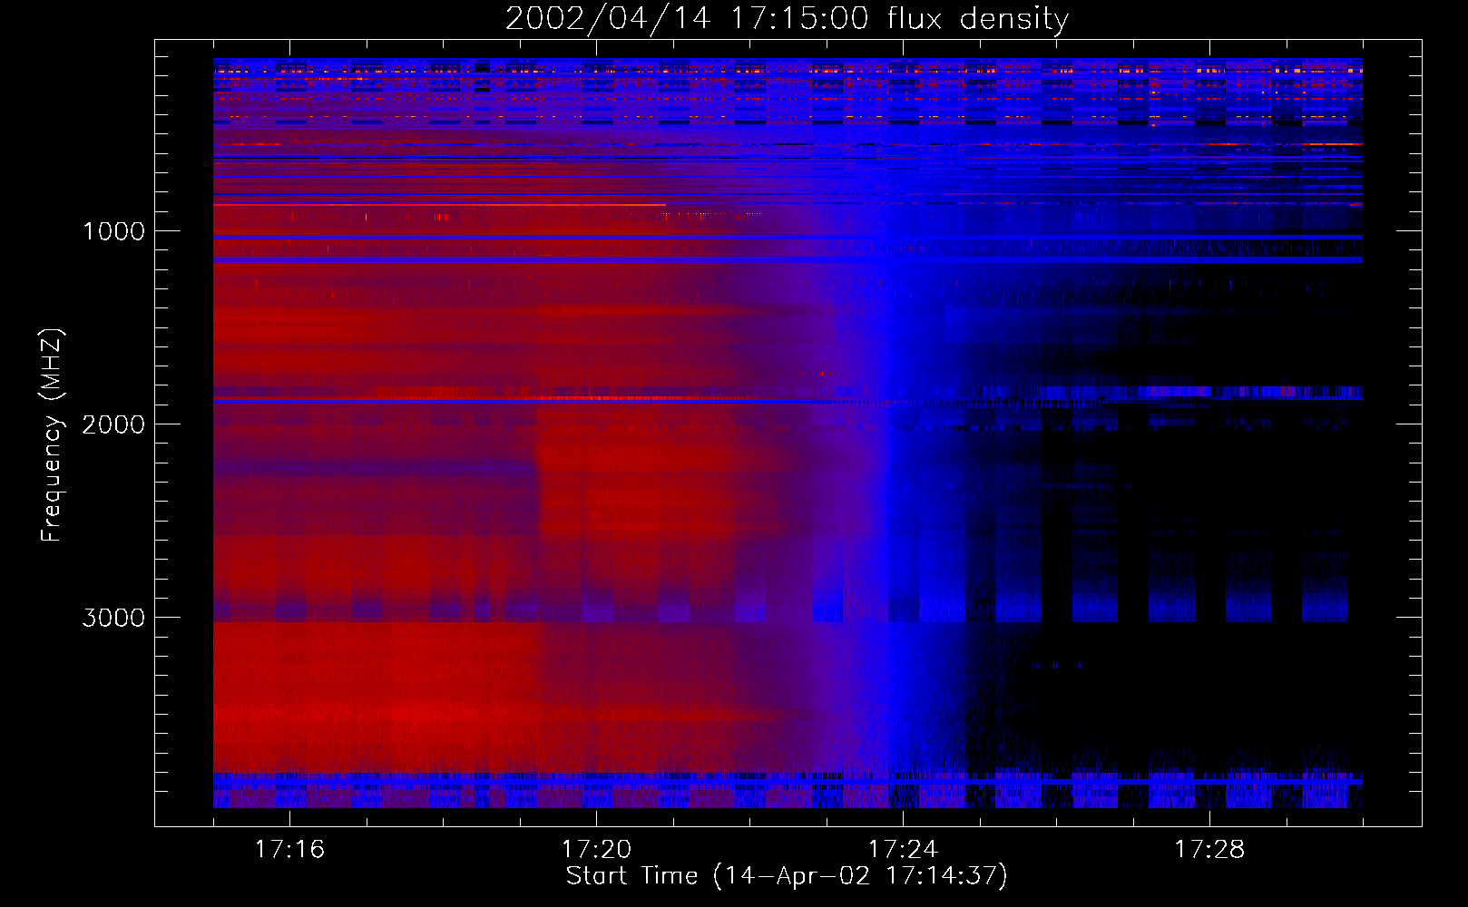Click the 'Frequency (MHZ)' axis title
The height and width of the screenshot is (907, 1468).
tap(52, 435)
